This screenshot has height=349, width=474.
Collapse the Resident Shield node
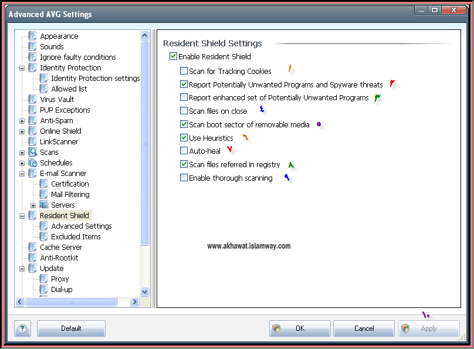tap(22, 216)
